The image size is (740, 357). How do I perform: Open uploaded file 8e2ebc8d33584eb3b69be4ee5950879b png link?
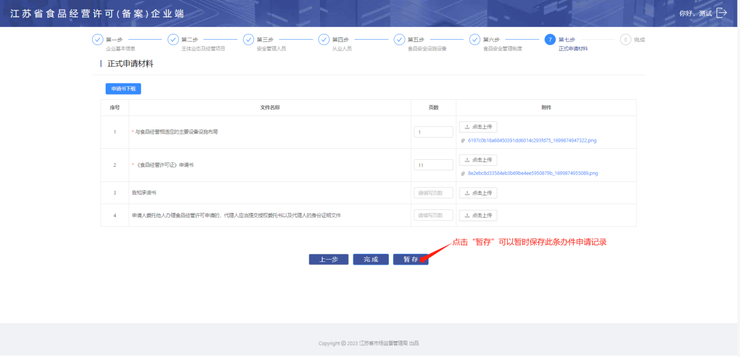532,173
